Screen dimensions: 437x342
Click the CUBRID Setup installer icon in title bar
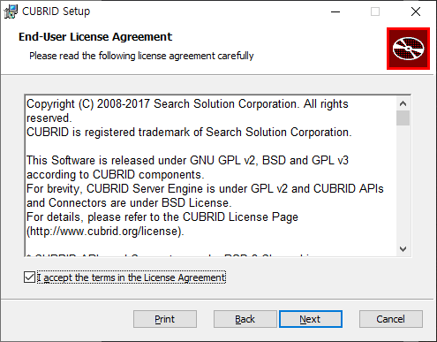[x=11, y=11]
